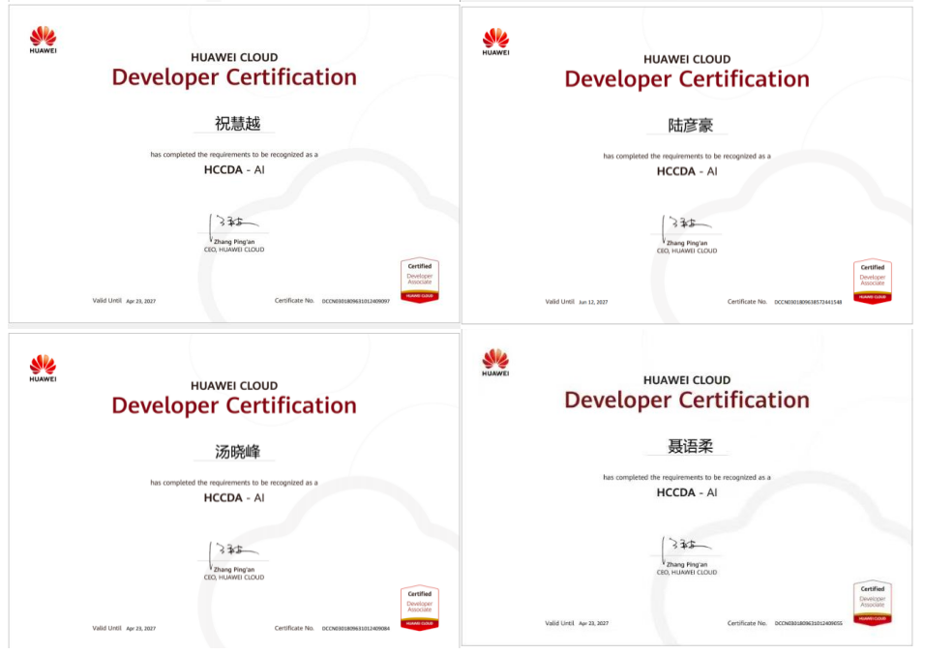Click certificate number ending 2409055
925x654 pixels.
[808, 623]
